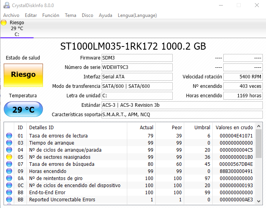Click the 29 °C temperature button
The height and width of the screenshot is (208, 266).
pyautogui.click(x=23, y=109)
